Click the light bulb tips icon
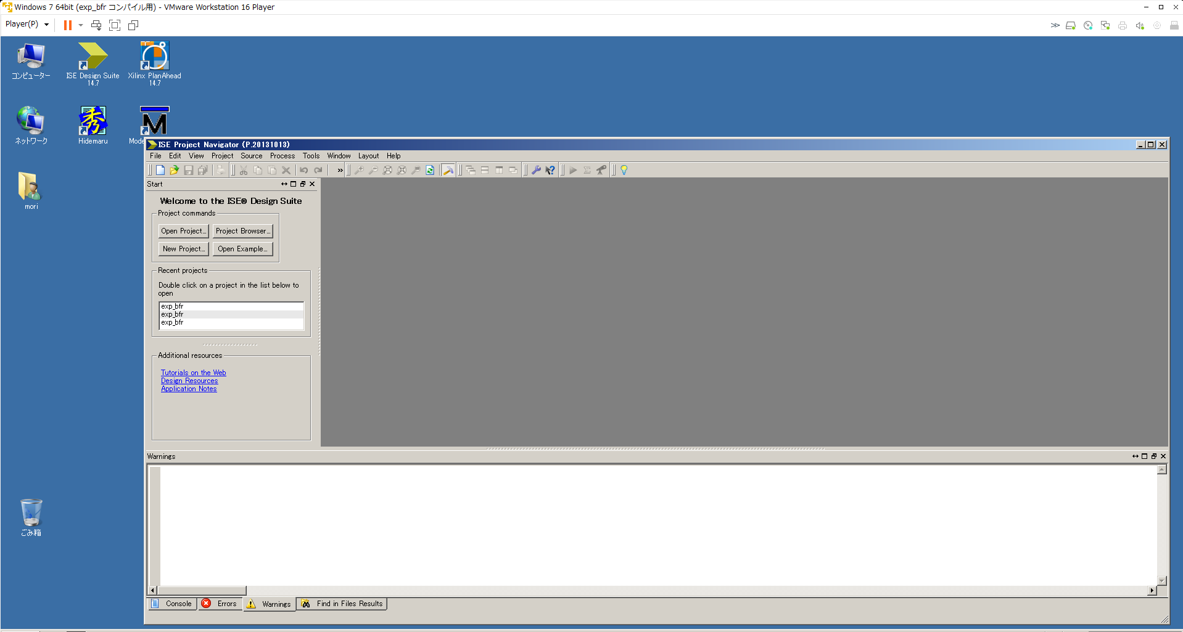Screen dimensions: 1183x632 624,170
